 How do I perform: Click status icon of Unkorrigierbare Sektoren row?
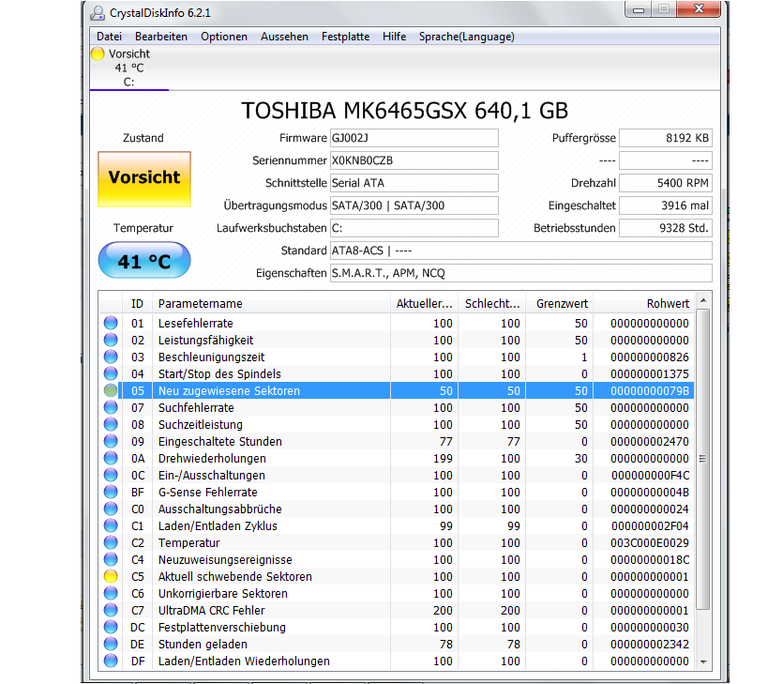[112, 594]
